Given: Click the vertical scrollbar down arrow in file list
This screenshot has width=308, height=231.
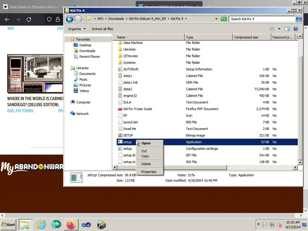Looking at the screenshot, I should (300, 162).
